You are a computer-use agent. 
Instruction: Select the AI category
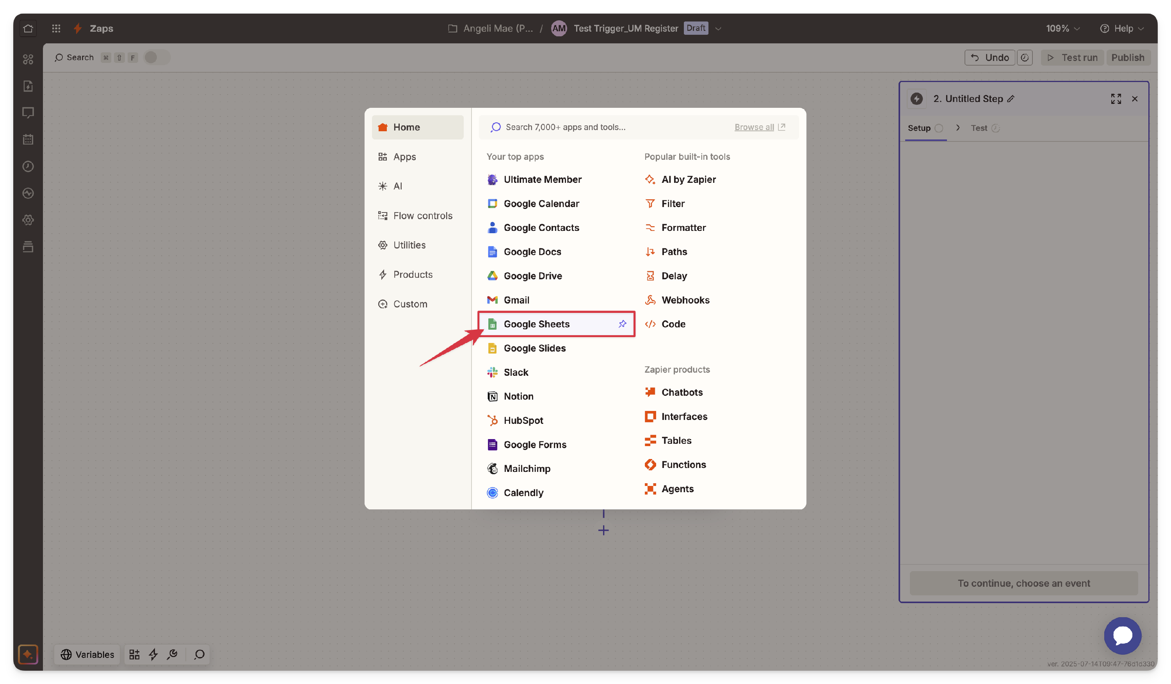(417, 186)
